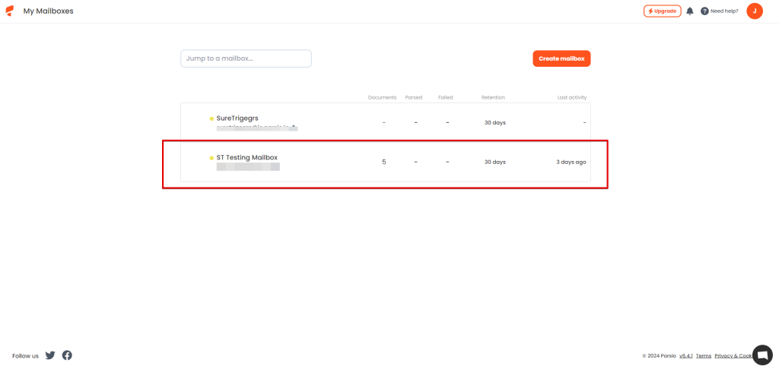Open the Terms link in footer
This screenshot has width=779, height=369.
point(703,355)
